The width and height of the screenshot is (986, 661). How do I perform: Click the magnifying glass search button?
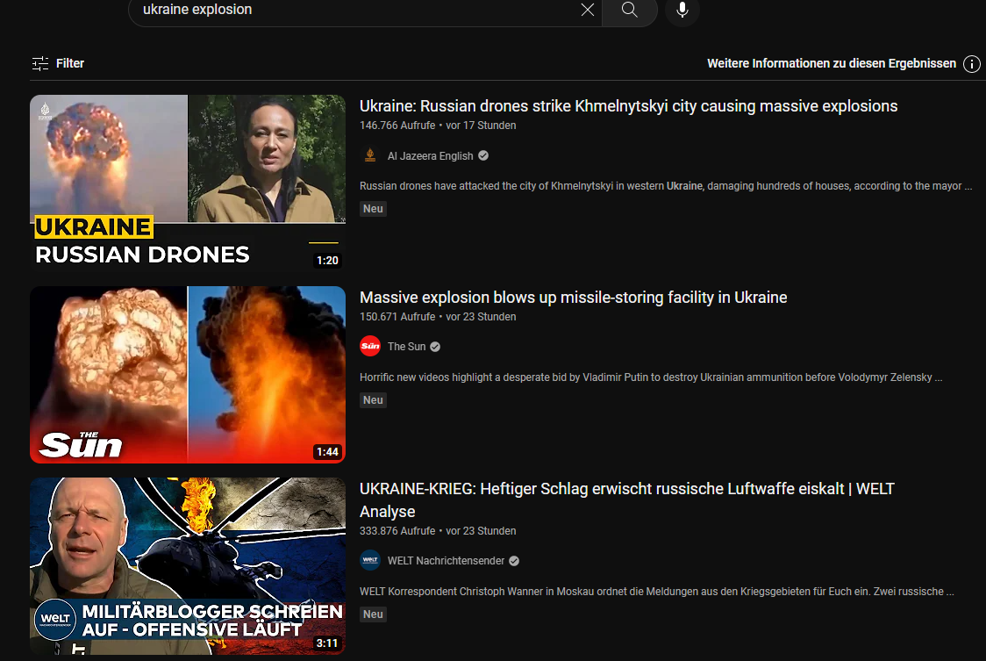[x=629, y=10]
